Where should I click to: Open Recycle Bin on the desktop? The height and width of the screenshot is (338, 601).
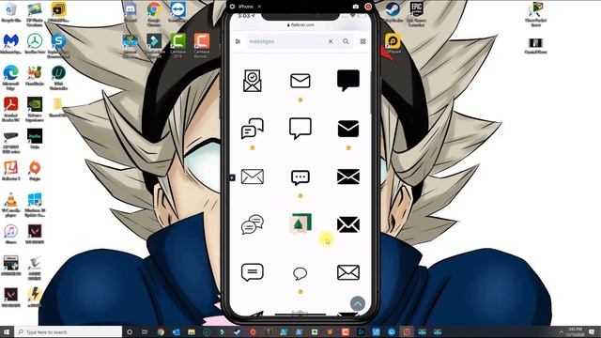pyautogui.click(x=10, y=12)
